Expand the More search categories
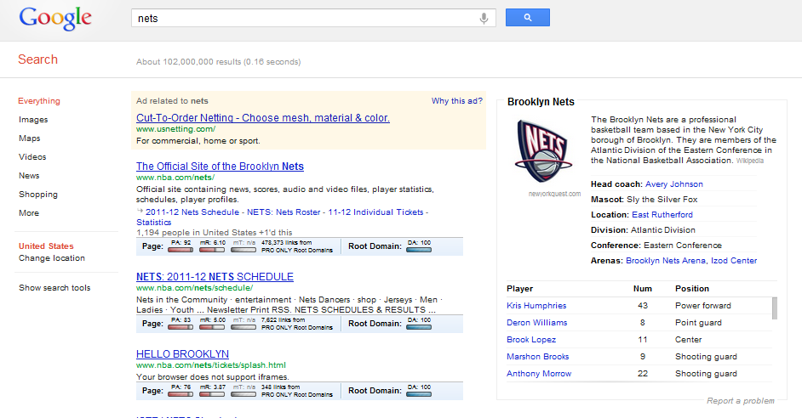The width and height of the screenshot is (802, 418). pos(29,213)
